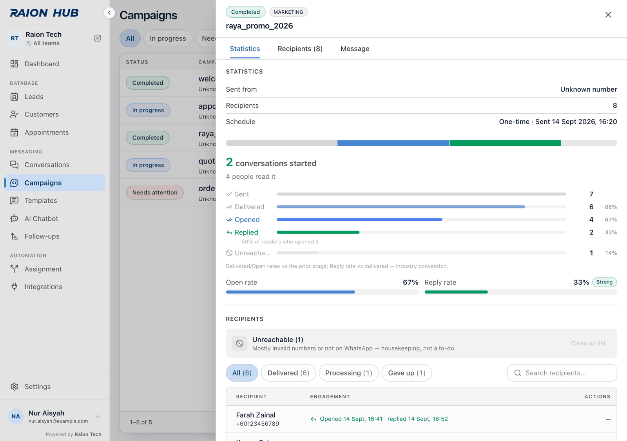The image size is (627, 441).
Task: Select the Follow-ups icon
Action: [14, 236]
